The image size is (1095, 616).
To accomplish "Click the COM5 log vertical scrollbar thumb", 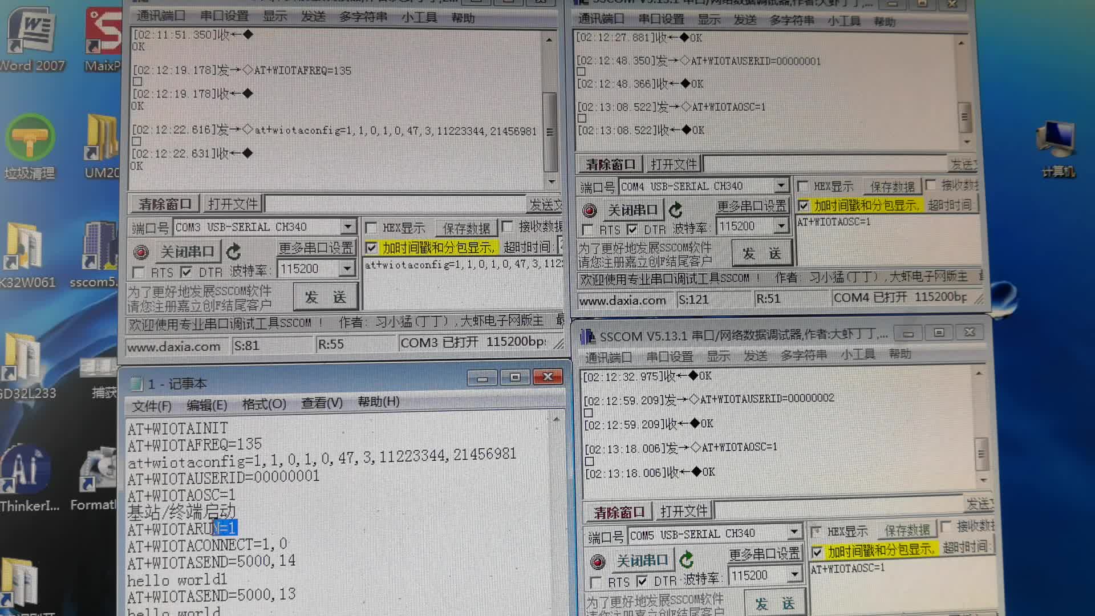I will point(981,455).
